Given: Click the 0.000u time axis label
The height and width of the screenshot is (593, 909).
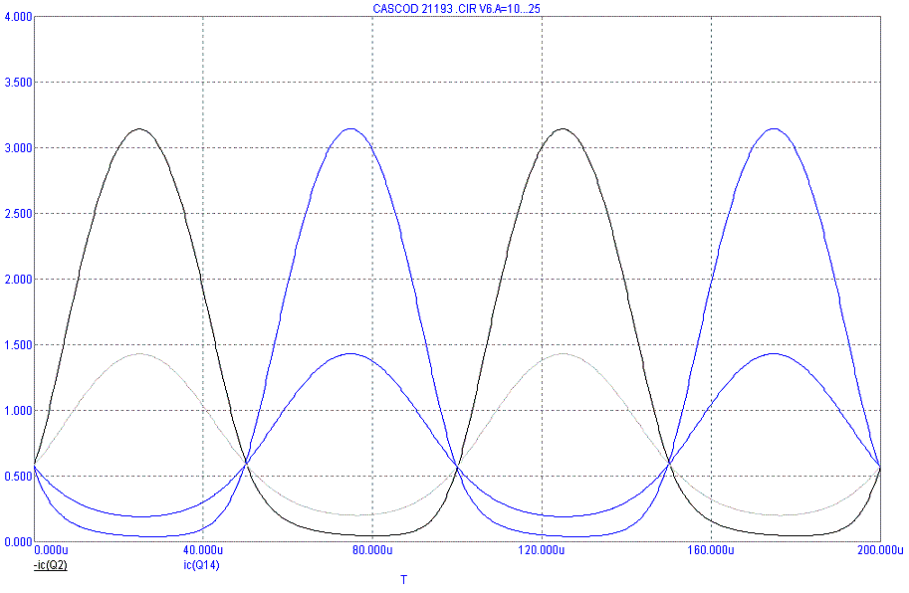Looking at the screenshot, I should point(52,550).
